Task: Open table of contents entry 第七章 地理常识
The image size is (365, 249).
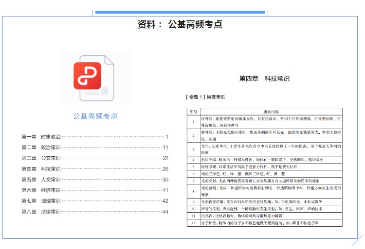Action: [x=95, y=201]
